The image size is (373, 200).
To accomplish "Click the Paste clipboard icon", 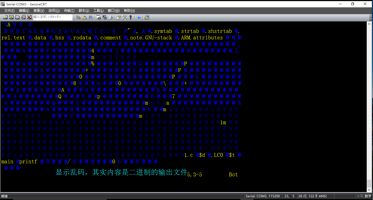I will pos(84,17).
